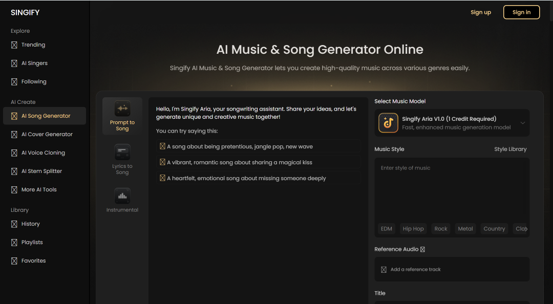
Task: Click the AI Song Generator sidebar icon
Action: [x=14, y=116]
